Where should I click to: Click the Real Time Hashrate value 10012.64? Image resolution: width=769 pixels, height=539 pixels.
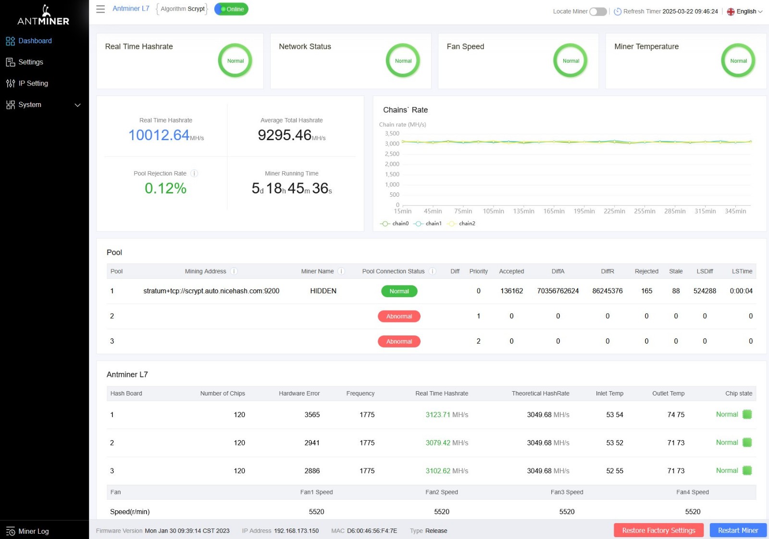[159, 135]
